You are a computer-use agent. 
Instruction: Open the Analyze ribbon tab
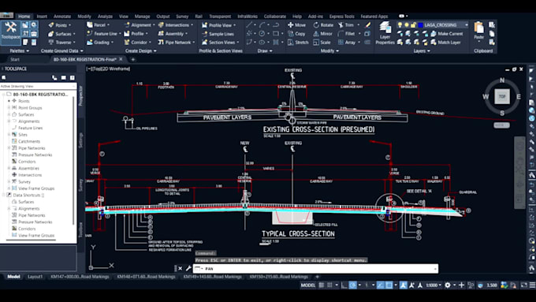(105, 16)
